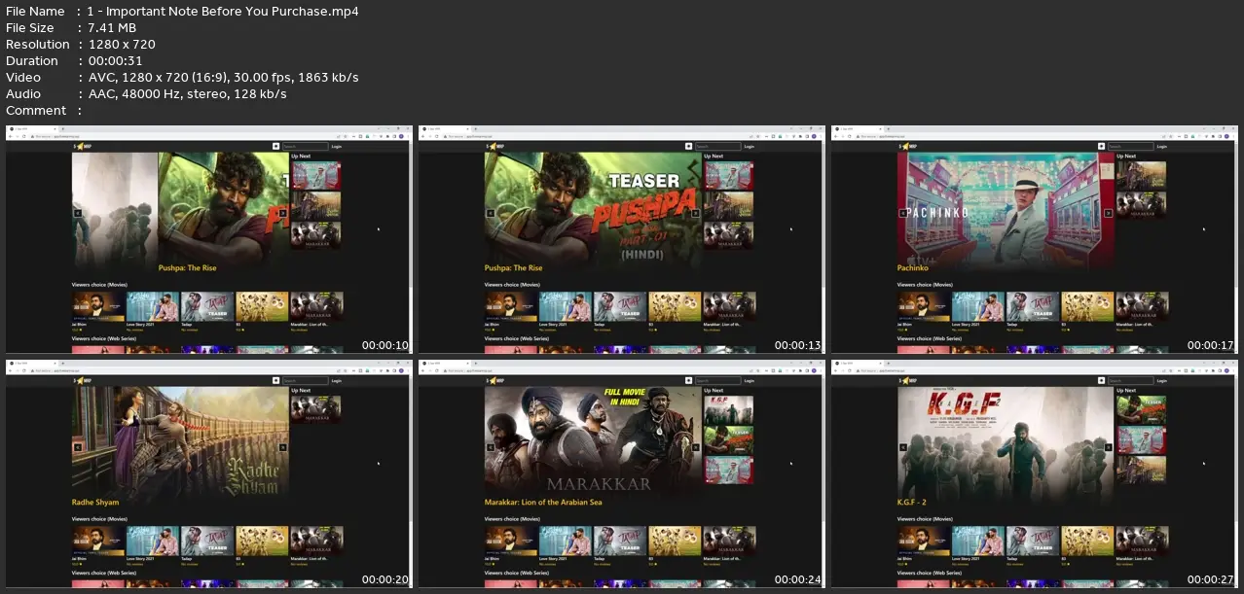1244x594 pixels.
Task: Click previous-slide arrow in 00:00:10 frame
Action: [78, 213]
